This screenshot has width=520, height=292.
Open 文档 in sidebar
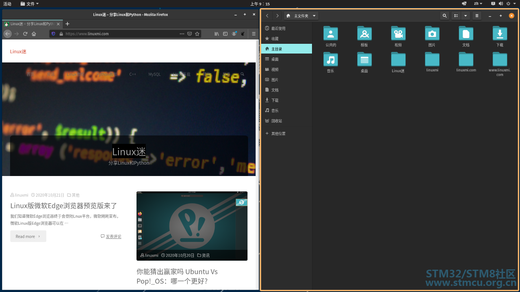coord(286,90)
